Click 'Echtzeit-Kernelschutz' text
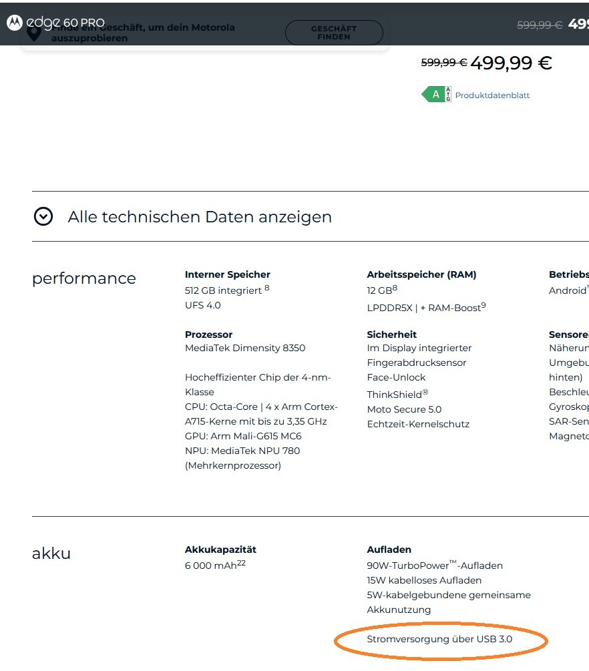Viewport: 589px width, 671px height. pyautogui.click(x=418, y=424)
